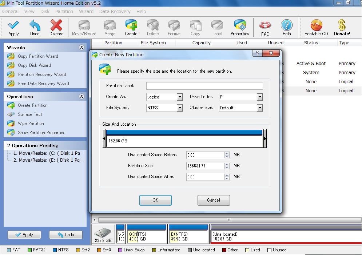Click the Help question mark icon
362x255 pixels.
(x=286, y=28)
